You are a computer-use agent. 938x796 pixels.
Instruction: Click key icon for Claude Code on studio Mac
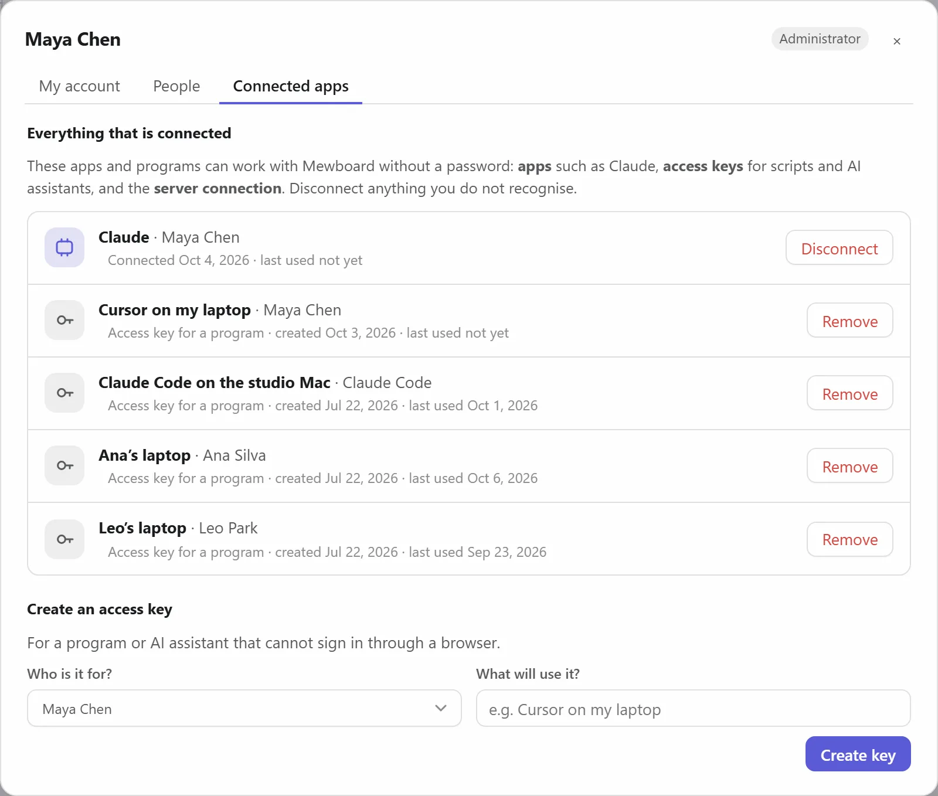(x=64, y=393)
